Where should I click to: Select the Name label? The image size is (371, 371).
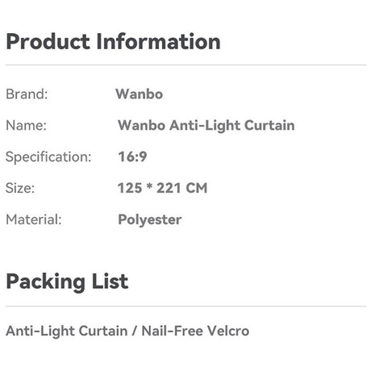coord(27,125)
